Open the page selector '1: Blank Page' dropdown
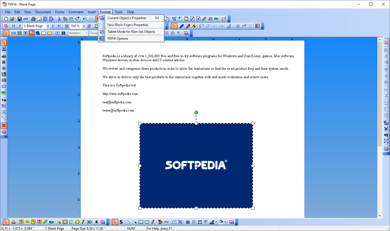The height and width of the screenshot is (231, 390). 48,26
